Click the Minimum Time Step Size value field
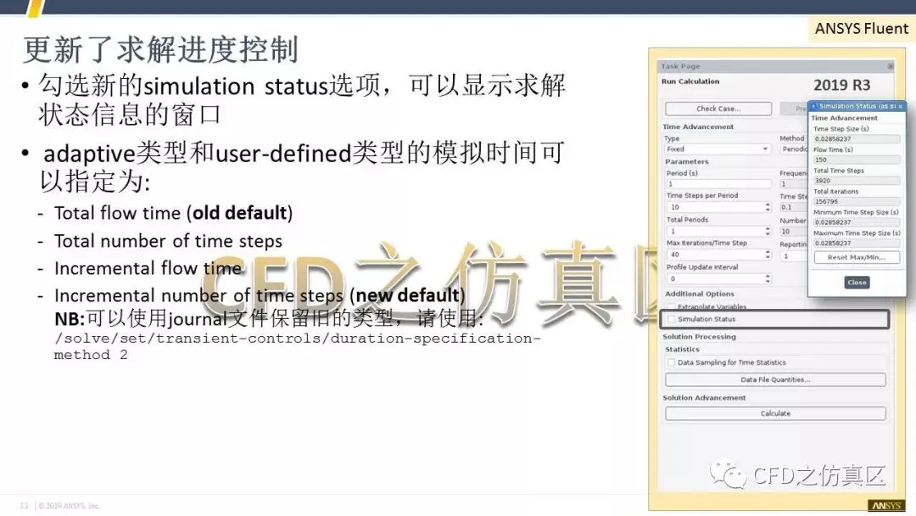The height and width of the screenshot is (516, 916). [x=857, y=222]
